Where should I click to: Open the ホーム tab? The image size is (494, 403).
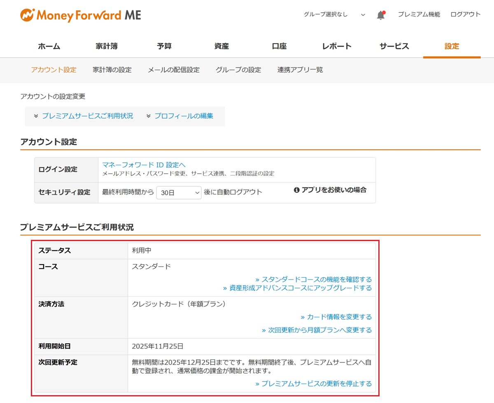tap(49, 46)
